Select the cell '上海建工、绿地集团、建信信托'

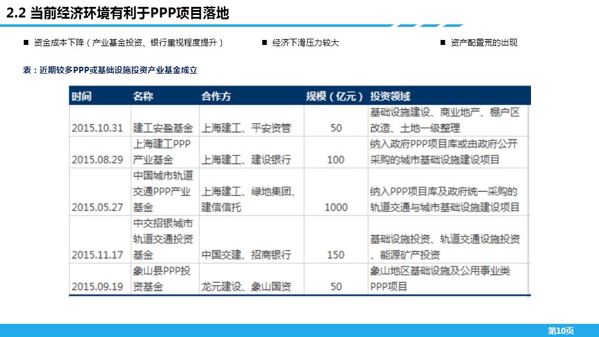249,200
